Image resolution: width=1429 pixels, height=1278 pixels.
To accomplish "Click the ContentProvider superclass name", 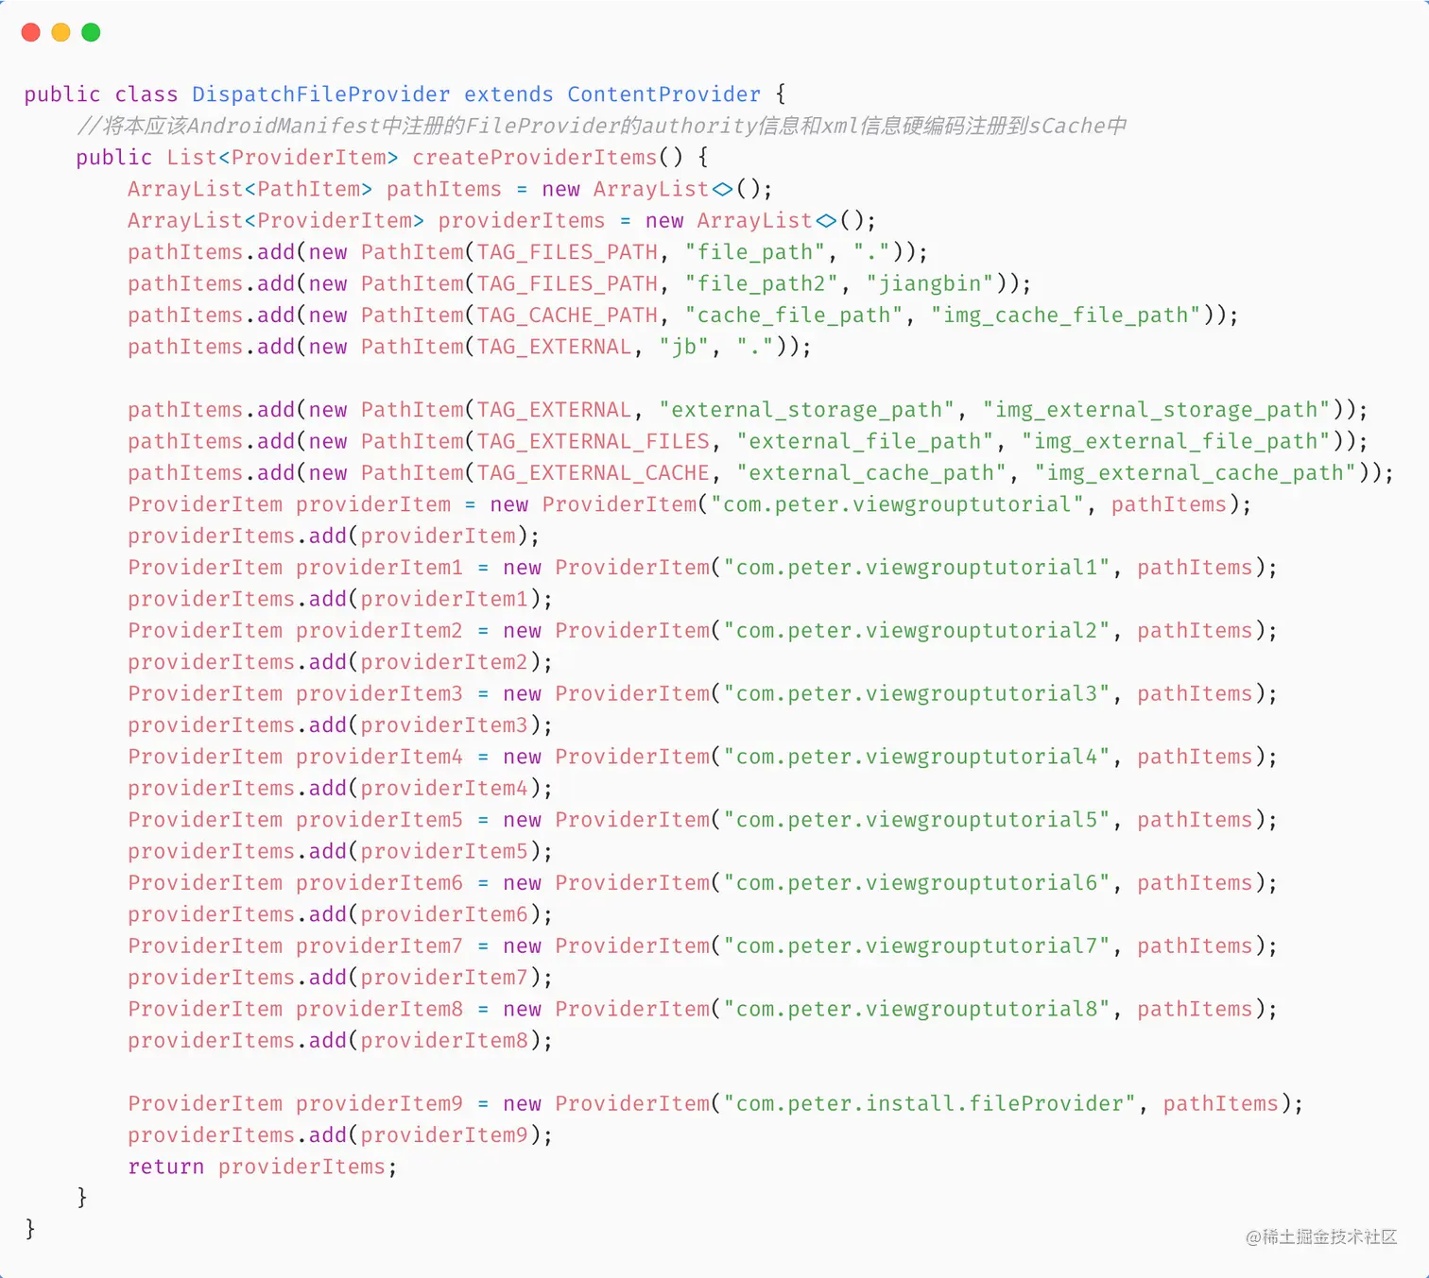I will pos(663,94).
